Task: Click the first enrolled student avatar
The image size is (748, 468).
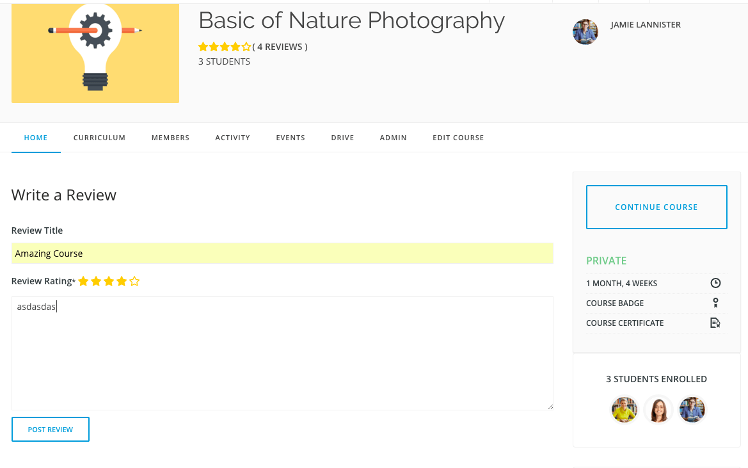Action: 624,410
